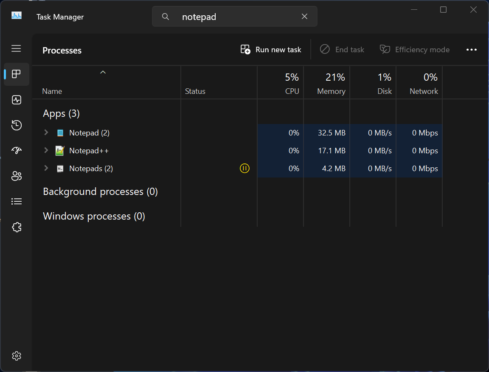Click the Background processes (0) heading
Image resolution: width=489 pixels, height=372 pixels.
pyautogui.click(x=101, y=191)
